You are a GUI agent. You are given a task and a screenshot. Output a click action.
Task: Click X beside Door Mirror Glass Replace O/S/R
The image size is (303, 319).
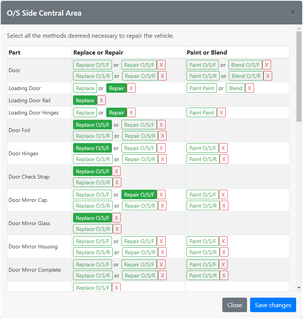tap(117, 229)
